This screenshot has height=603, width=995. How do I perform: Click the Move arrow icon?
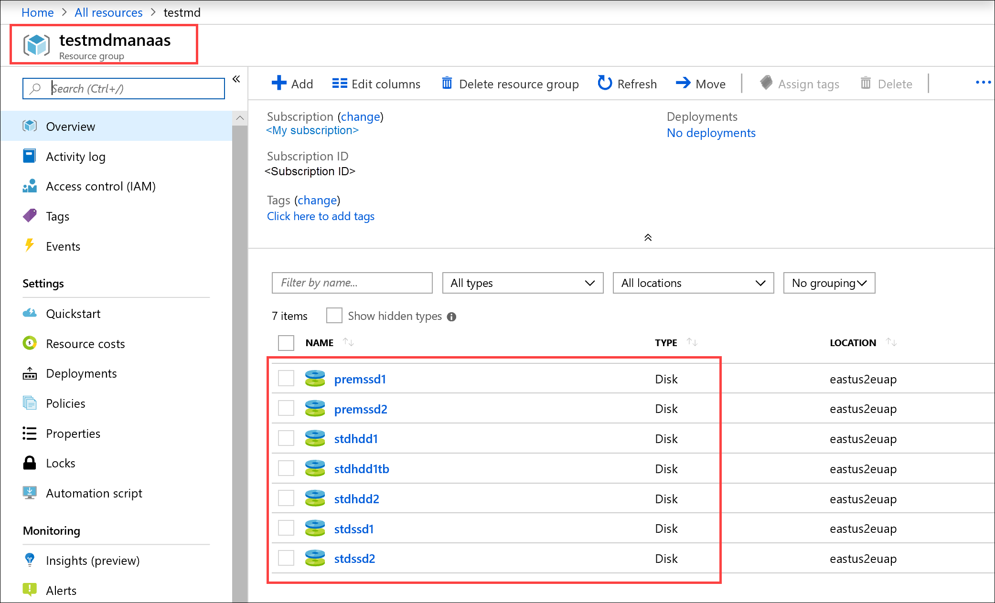click(683, 83)
